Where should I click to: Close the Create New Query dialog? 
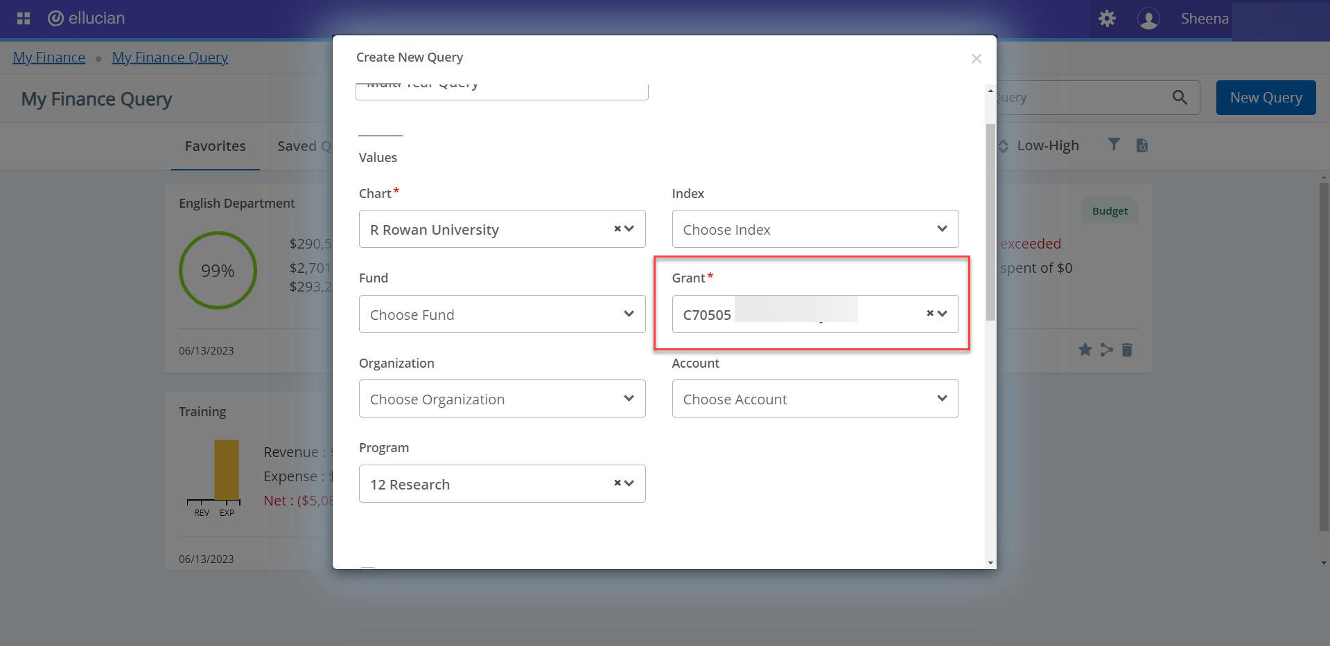tap(977, 59)
